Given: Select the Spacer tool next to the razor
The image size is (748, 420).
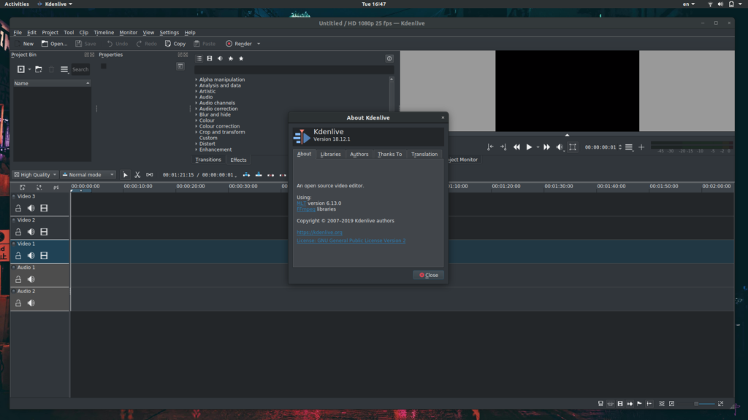Looking at the screenshot, I should point(149,175).
